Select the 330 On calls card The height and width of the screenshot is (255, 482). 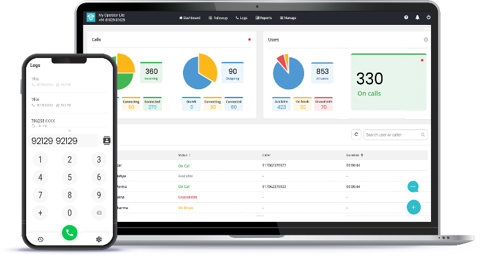(389, 82)
